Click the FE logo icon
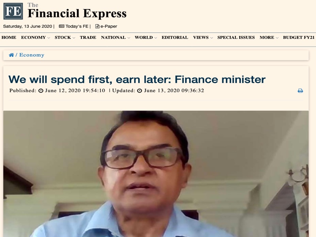 tap(13, 11)
